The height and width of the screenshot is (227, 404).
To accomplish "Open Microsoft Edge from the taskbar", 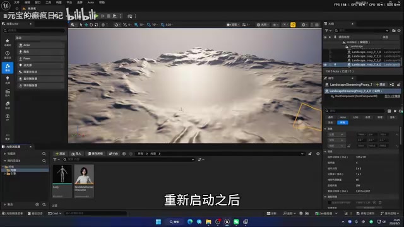I will (x=190, y=221).
